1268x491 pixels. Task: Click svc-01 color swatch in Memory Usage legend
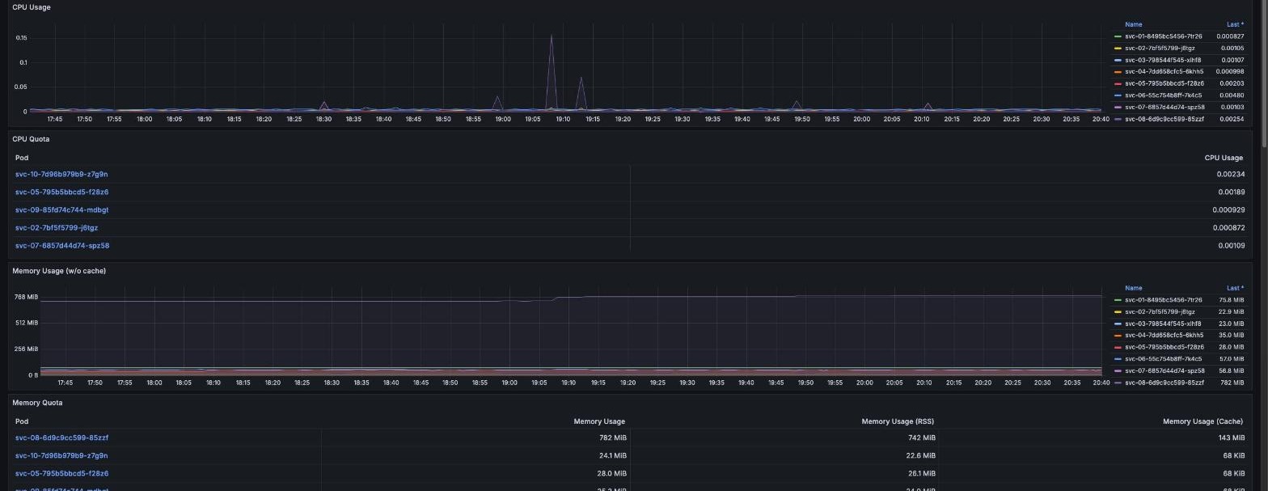(x=1118, y=300)
